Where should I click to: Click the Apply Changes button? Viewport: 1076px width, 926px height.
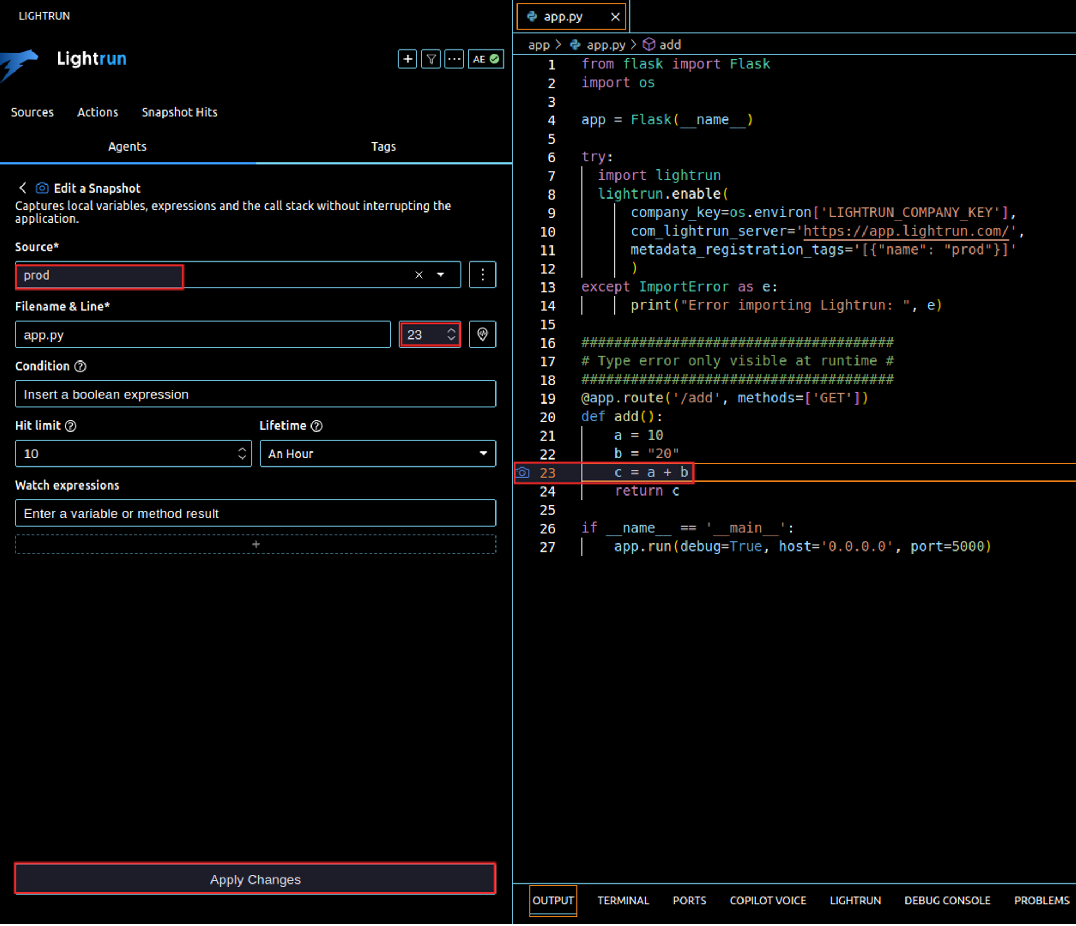tap(255, 879)
